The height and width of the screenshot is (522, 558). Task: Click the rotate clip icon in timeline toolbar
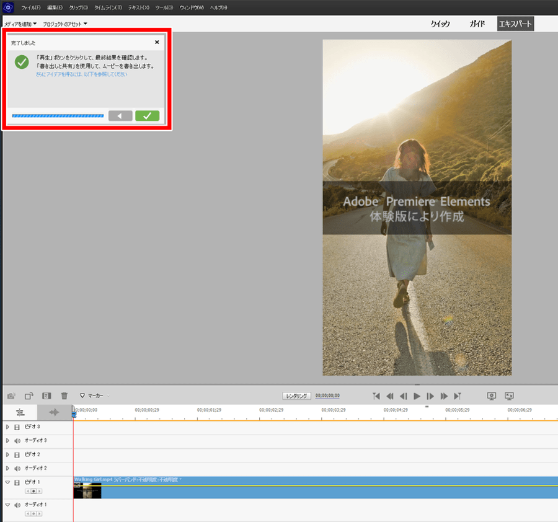tap(29, 396)
